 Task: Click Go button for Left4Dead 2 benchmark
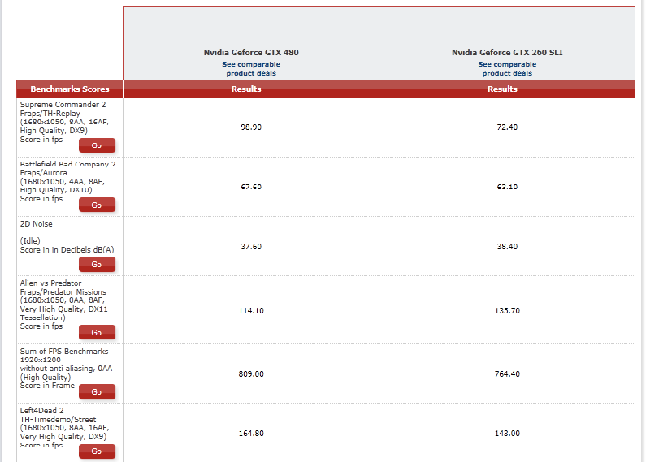point(97,451)
